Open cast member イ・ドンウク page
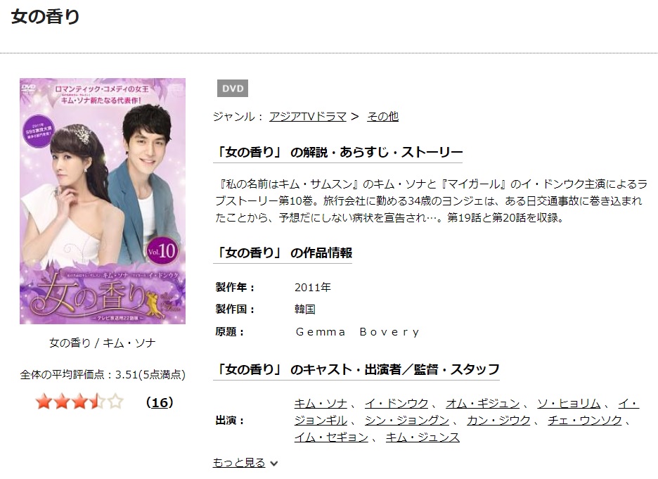658x479 pixels. click(396, 404)
